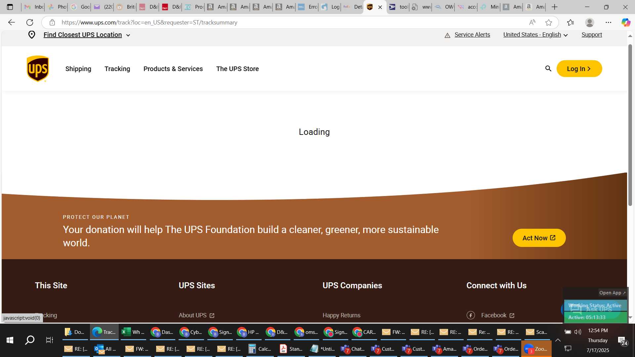Switch to the Briti browser tab
635x357 pixels.
point(126,7)
